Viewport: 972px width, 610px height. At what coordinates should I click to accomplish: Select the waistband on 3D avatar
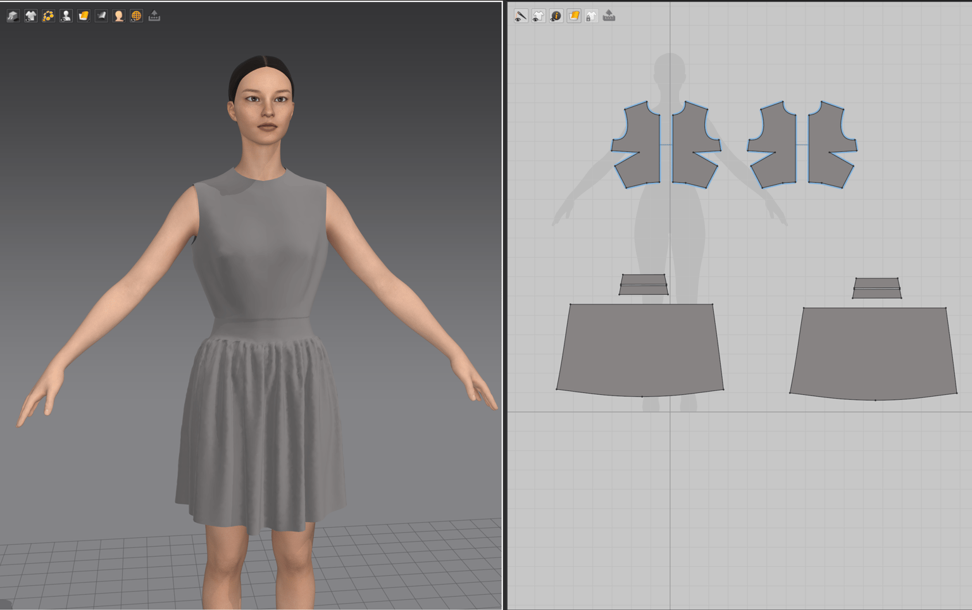coord(261,328)
